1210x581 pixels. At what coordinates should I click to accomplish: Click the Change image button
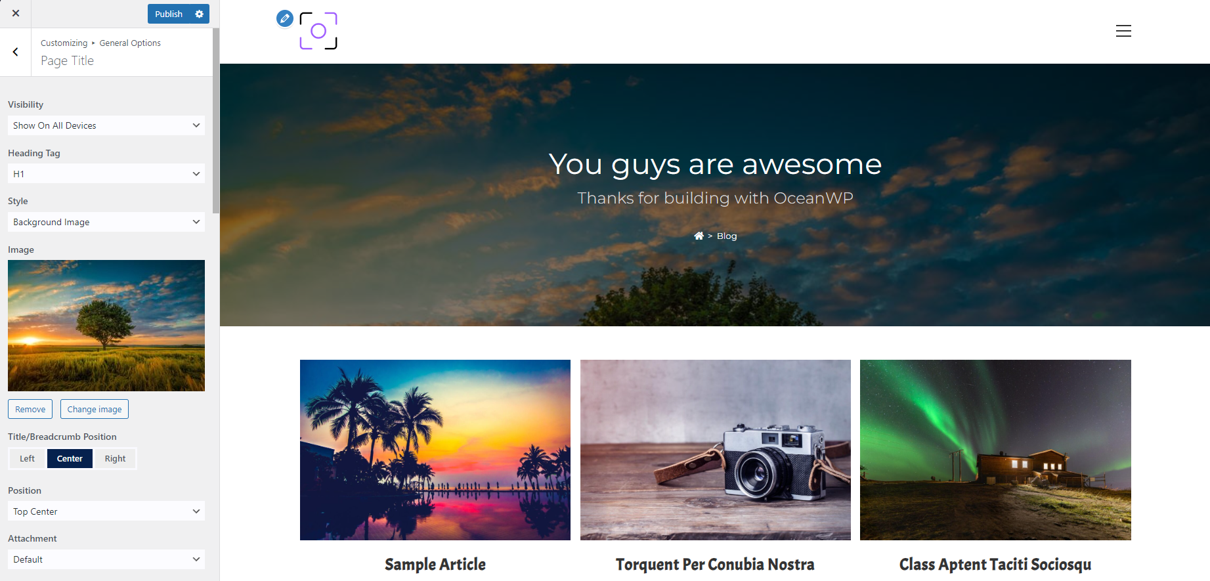coord(95,409)
